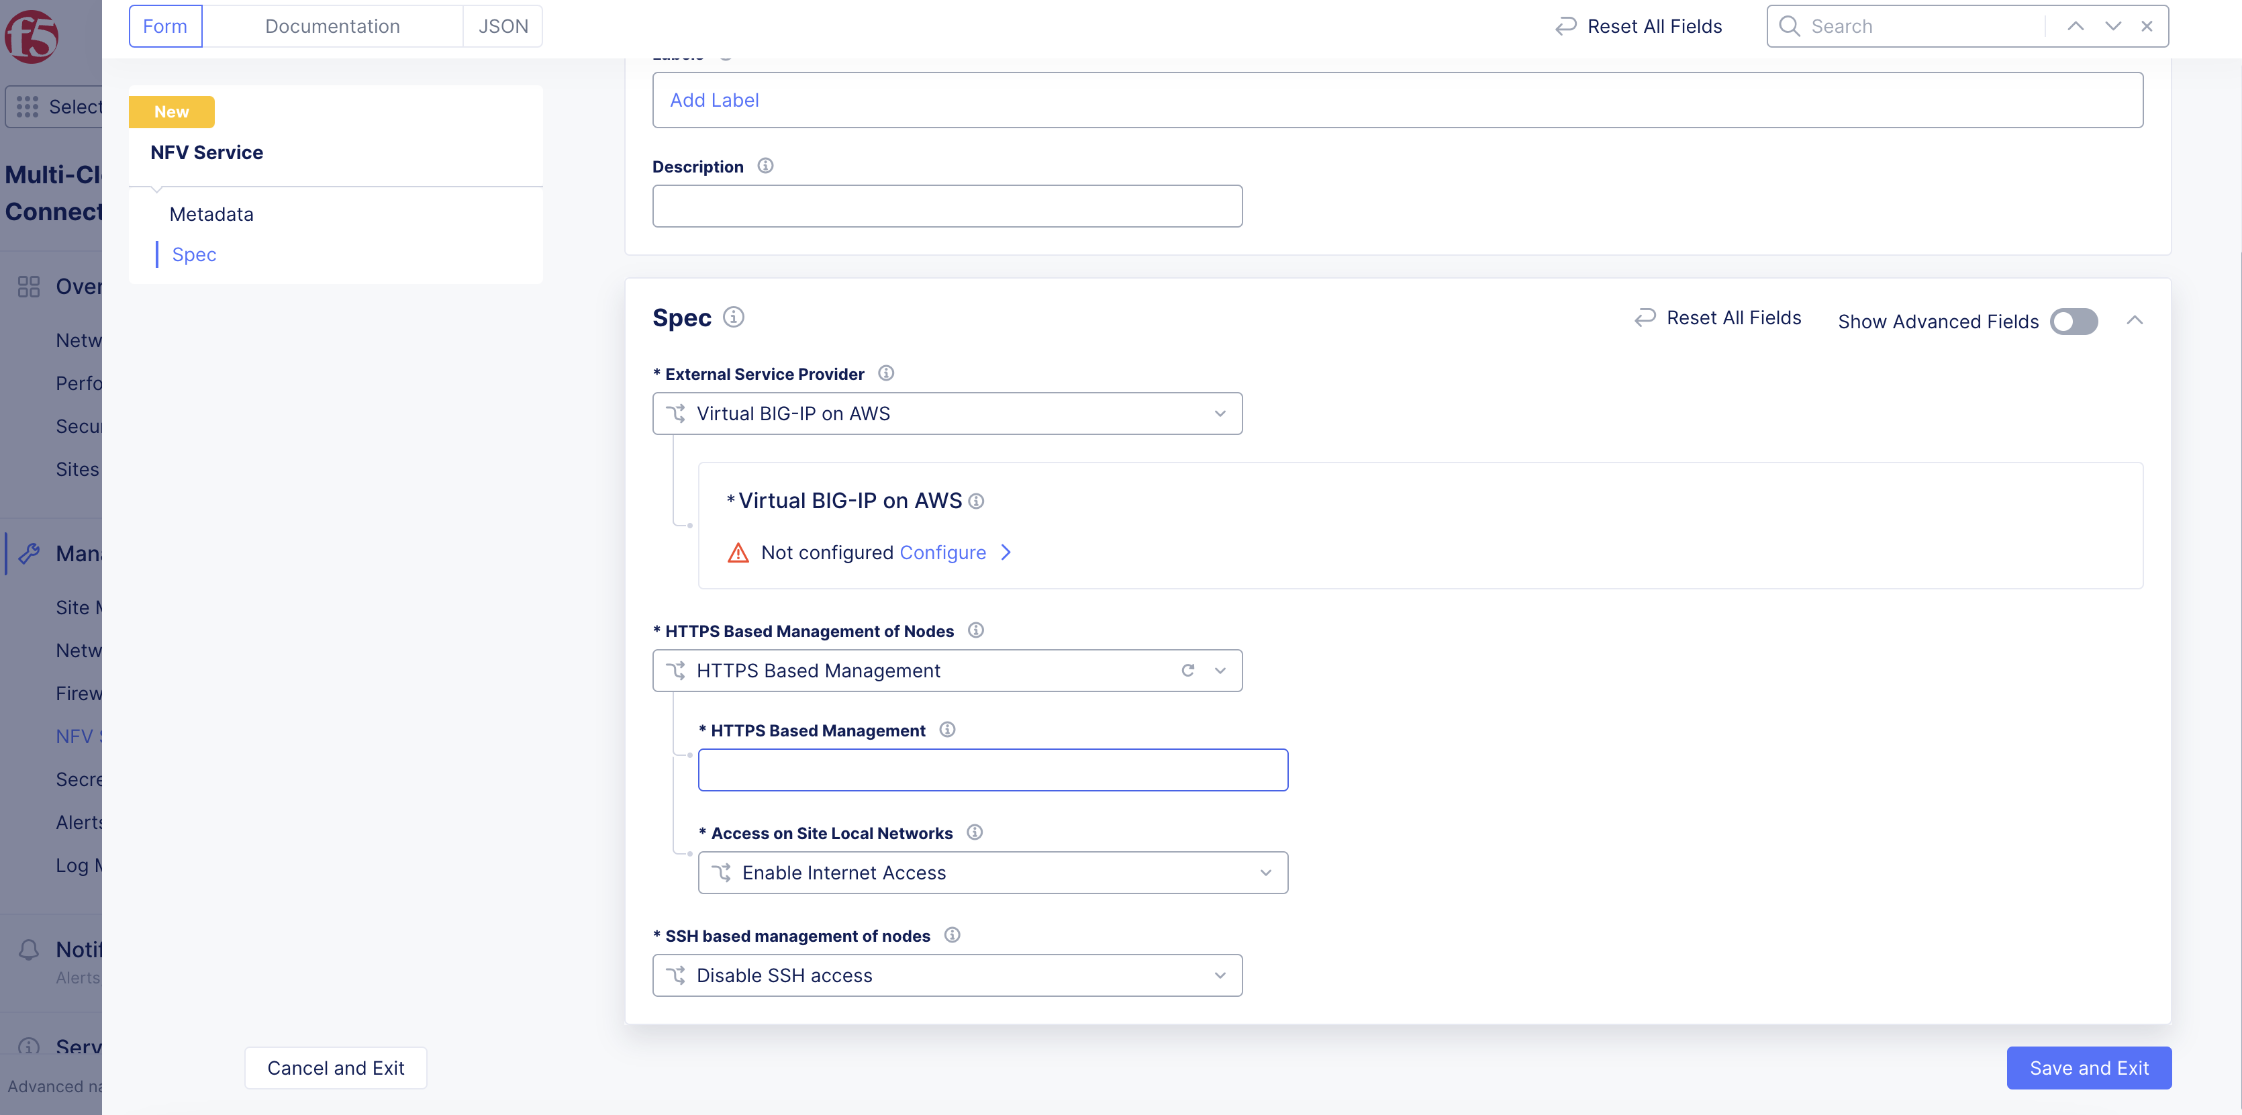Click the warning triangle beside Not configured

coord(738,552)
